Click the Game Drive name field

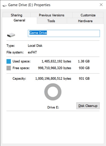click(64, 33)
